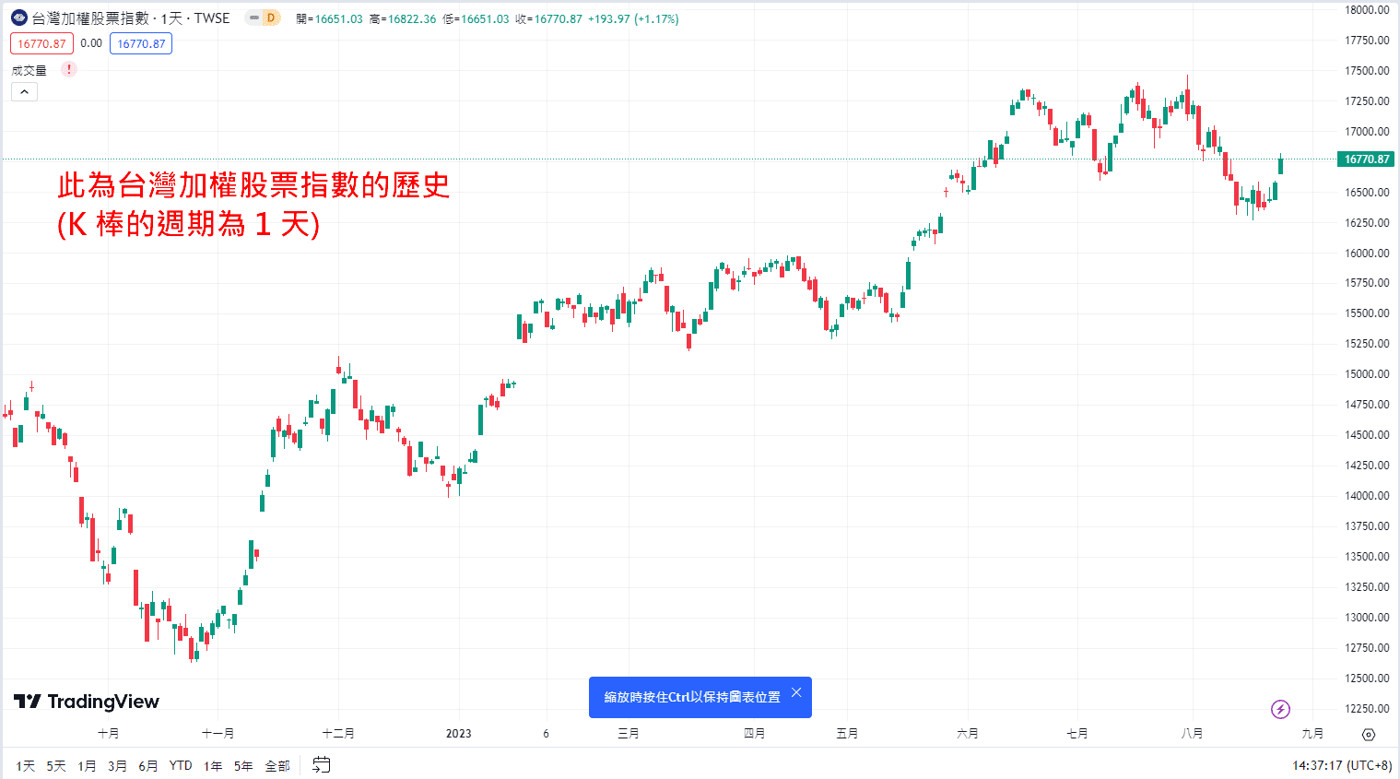This screenshot has width=1400, height=779.
Task: Select the 1天 time range
Action: coord(25,766)
